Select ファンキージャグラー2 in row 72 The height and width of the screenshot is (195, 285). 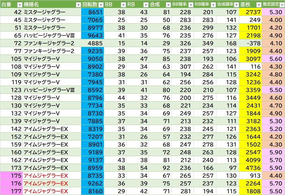(52, 43)
